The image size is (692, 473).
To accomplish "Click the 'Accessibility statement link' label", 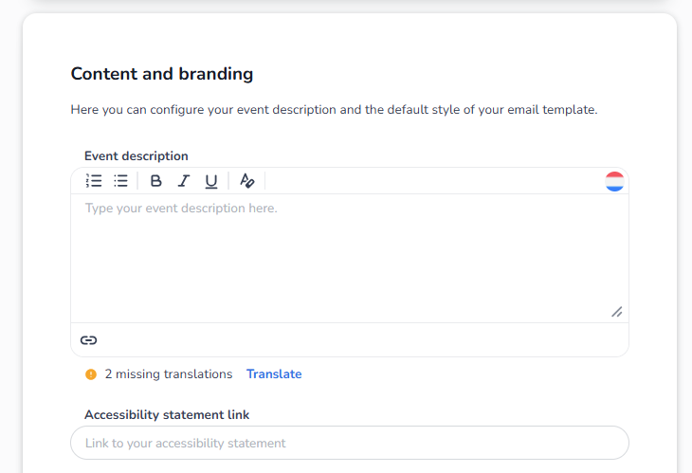I will click(167, 414).
